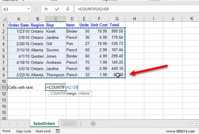The height and width of the screenshot is (134, 199).
Task: Select the blurred second sheet tab
Action: point(70,124)
